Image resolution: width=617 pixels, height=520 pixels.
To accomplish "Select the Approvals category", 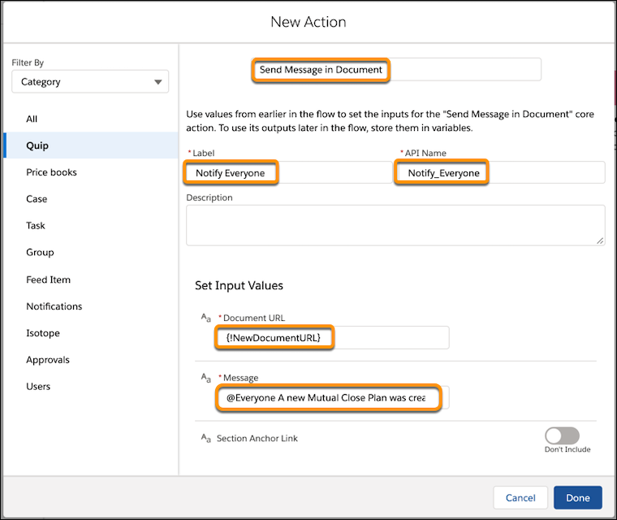I will (48, 360).
